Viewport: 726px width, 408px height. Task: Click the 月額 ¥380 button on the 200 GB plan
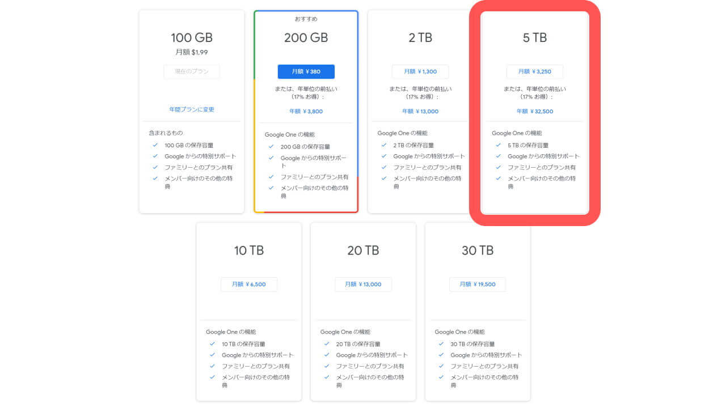coord(306,71)
